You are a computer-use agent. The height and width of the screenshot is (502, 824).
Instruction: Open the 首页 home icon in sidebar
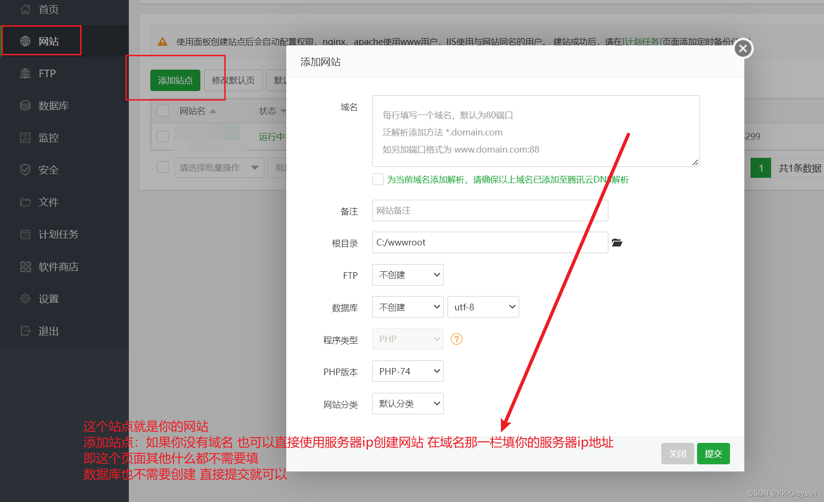click(x=25, y=9)
